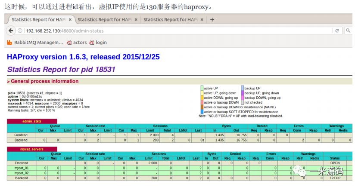The height and width of the screenshot is (187, 355).
Task: Click admin_stats Frontend row label
Action: [21, 135]
